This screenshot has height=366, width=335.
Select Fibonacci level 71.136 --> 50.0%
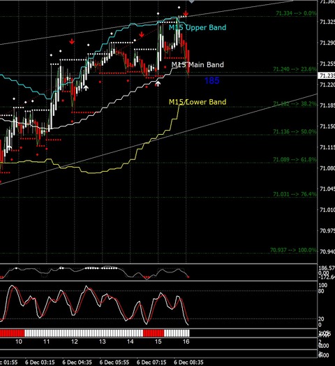tap(295, 131)
